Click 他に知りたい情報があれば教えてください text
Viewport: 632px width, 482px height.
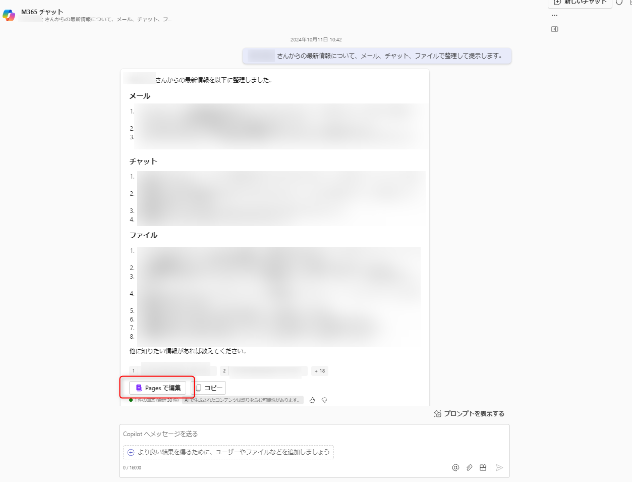pos(188,351)
